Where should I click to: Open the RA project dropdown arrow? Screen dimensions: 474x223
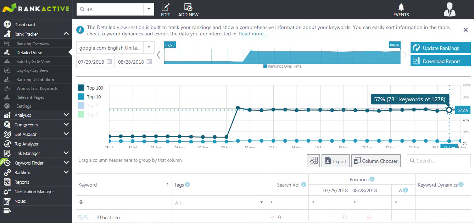(x=149, y=9)
